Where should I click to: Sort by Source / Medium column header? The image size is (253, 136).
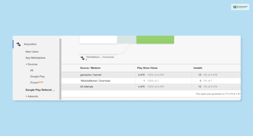tap(90, 68)
